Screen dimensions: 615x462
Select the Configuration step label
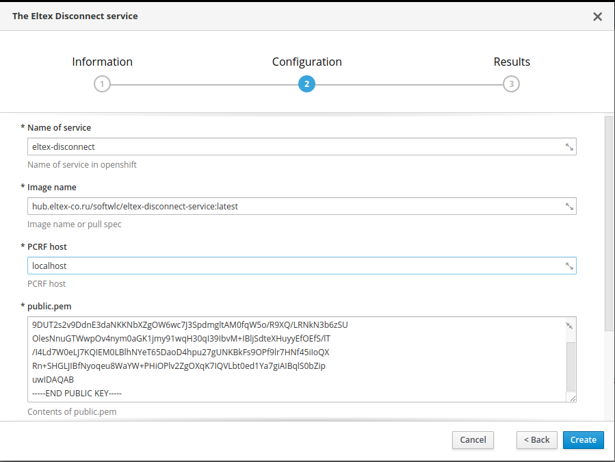306,62
